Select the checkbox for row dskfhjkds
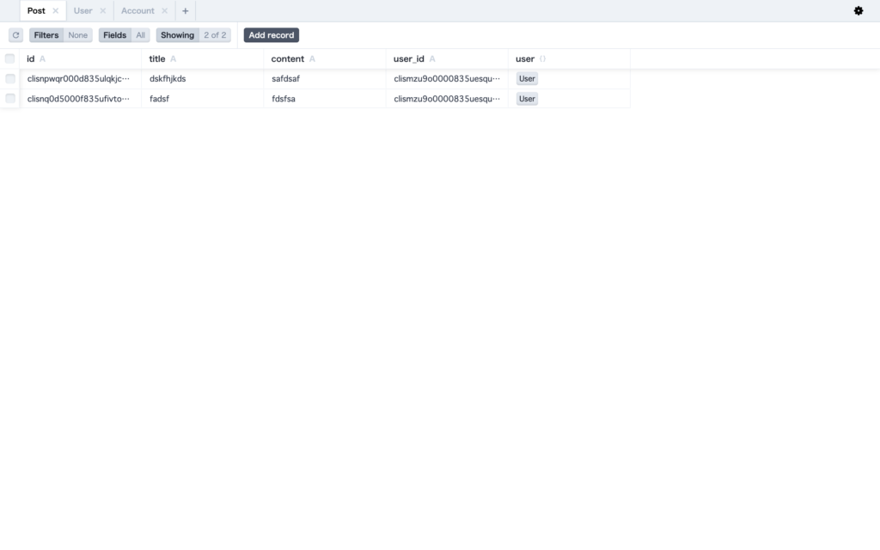 (x=10, y=78)
